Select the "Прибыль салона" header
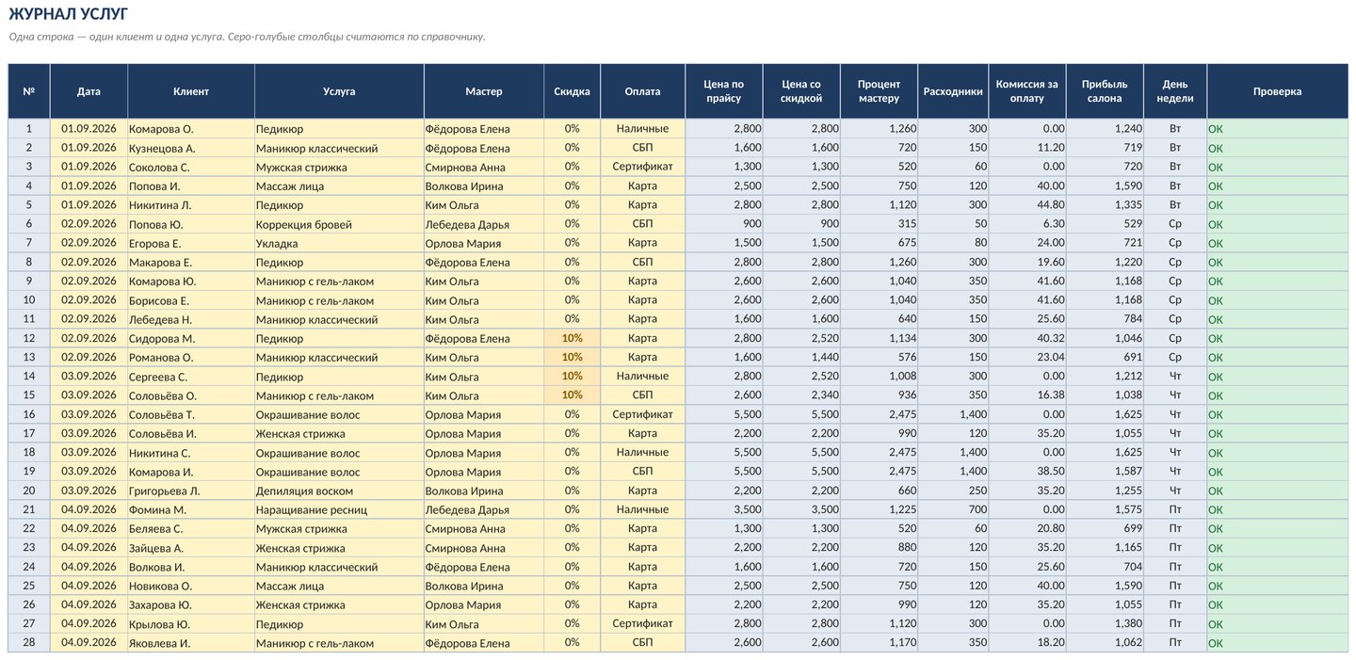1356x660 pixels. point(1105,91)
